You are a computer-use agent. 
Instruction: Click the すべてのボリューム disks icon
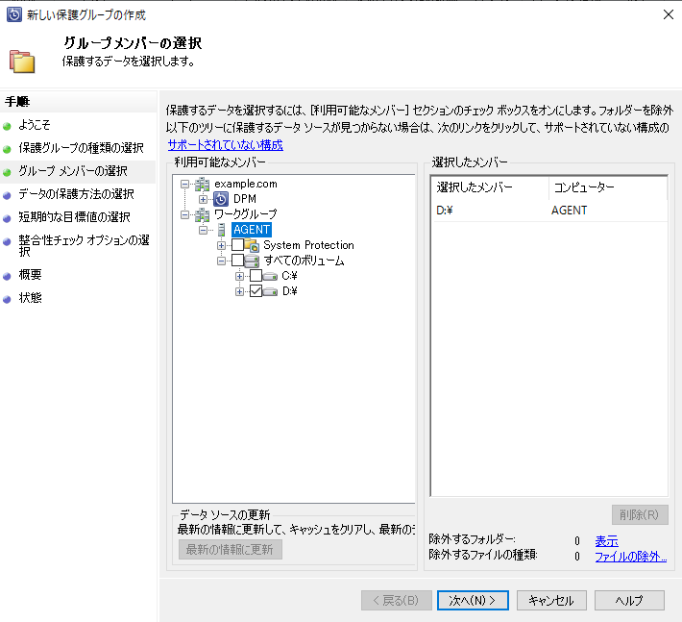(252, 261)
